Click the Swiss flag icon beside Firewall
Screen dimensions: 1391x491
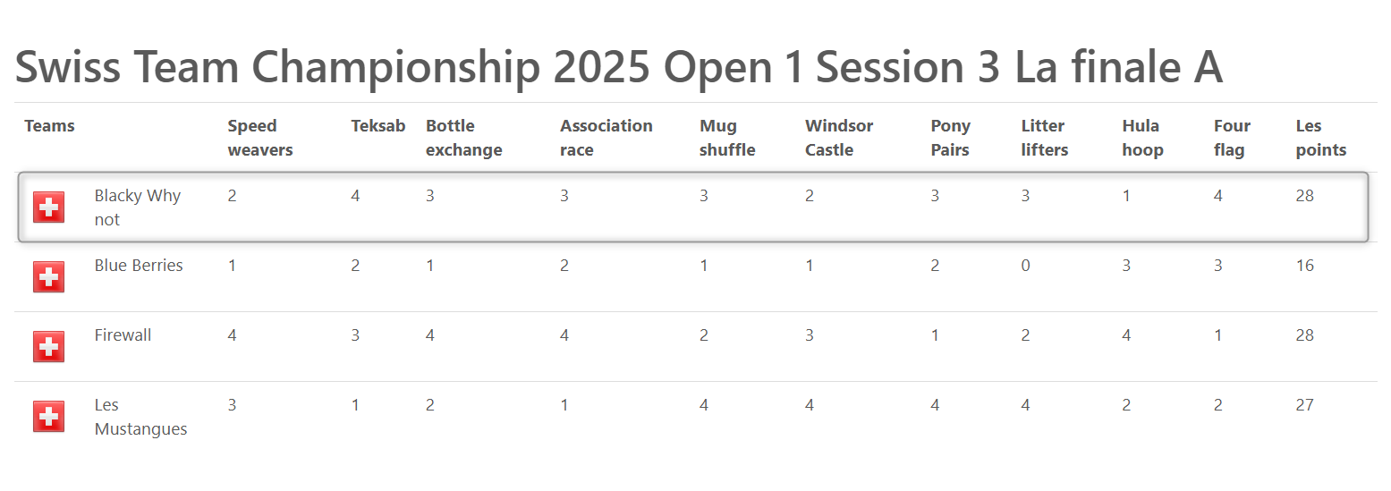click(48, 347)
